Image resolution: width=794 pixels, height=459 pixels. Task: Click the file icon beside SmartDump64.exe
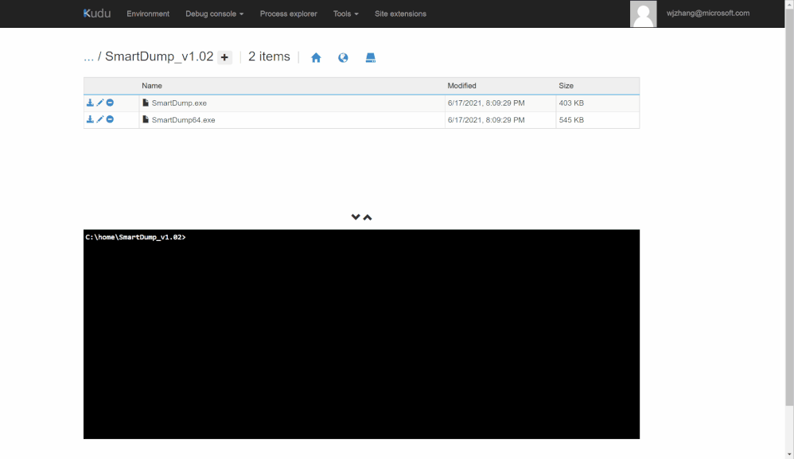tap(146, 119)
